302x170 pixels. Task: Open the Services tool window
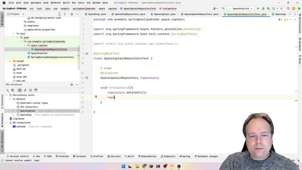pyautogui.click(x=114, y=156)
